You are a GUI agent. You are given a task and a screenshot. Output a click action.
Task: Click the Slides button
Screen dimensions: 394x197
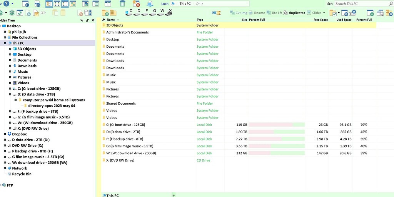pos(314,13)
